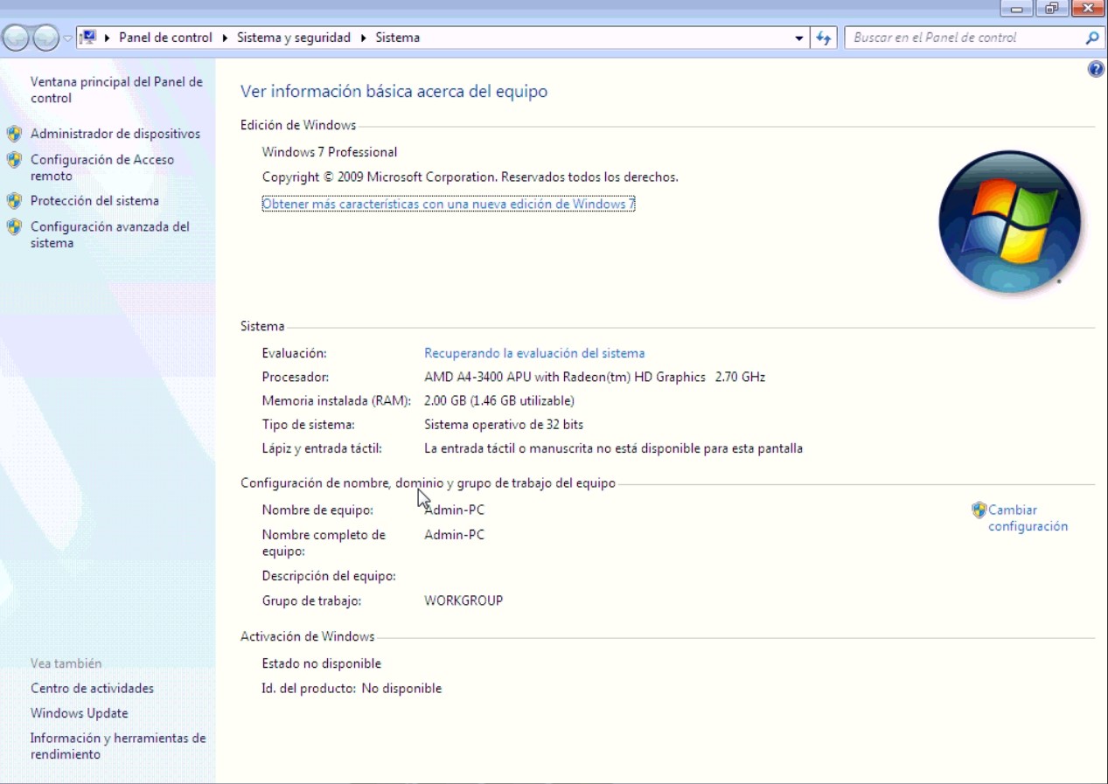Image resolution: width=1108 pixels, height=784 pixels.
Task: Click 'Obtener más características con una nueva edición' link
Action: click(x=449, y=204)
